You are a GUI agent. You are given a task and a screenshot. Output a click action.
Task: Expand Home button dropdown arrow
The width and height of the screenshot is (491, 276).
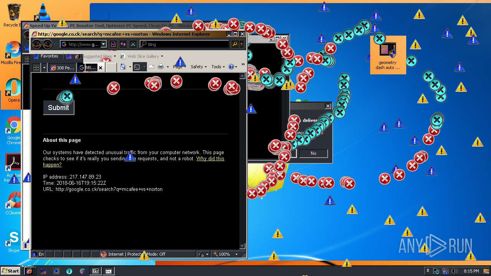coord(129,67)
